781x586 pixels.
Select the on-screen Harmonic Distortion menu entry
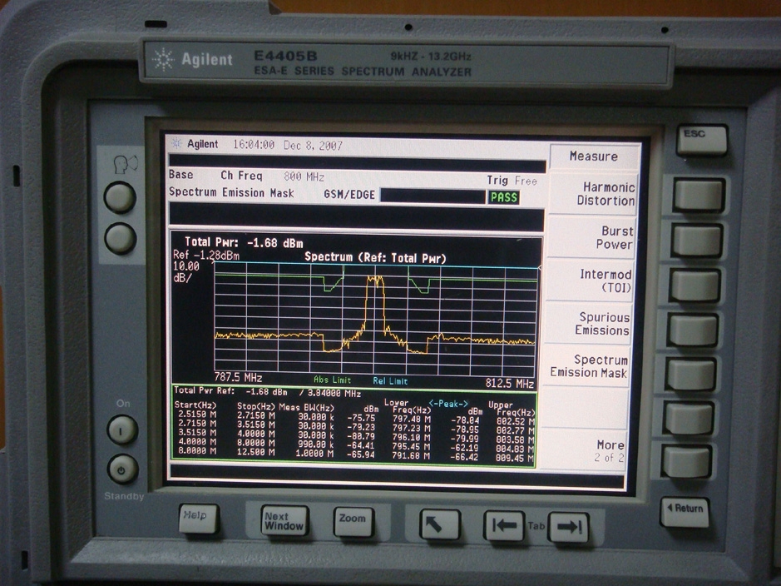(593, 194)
